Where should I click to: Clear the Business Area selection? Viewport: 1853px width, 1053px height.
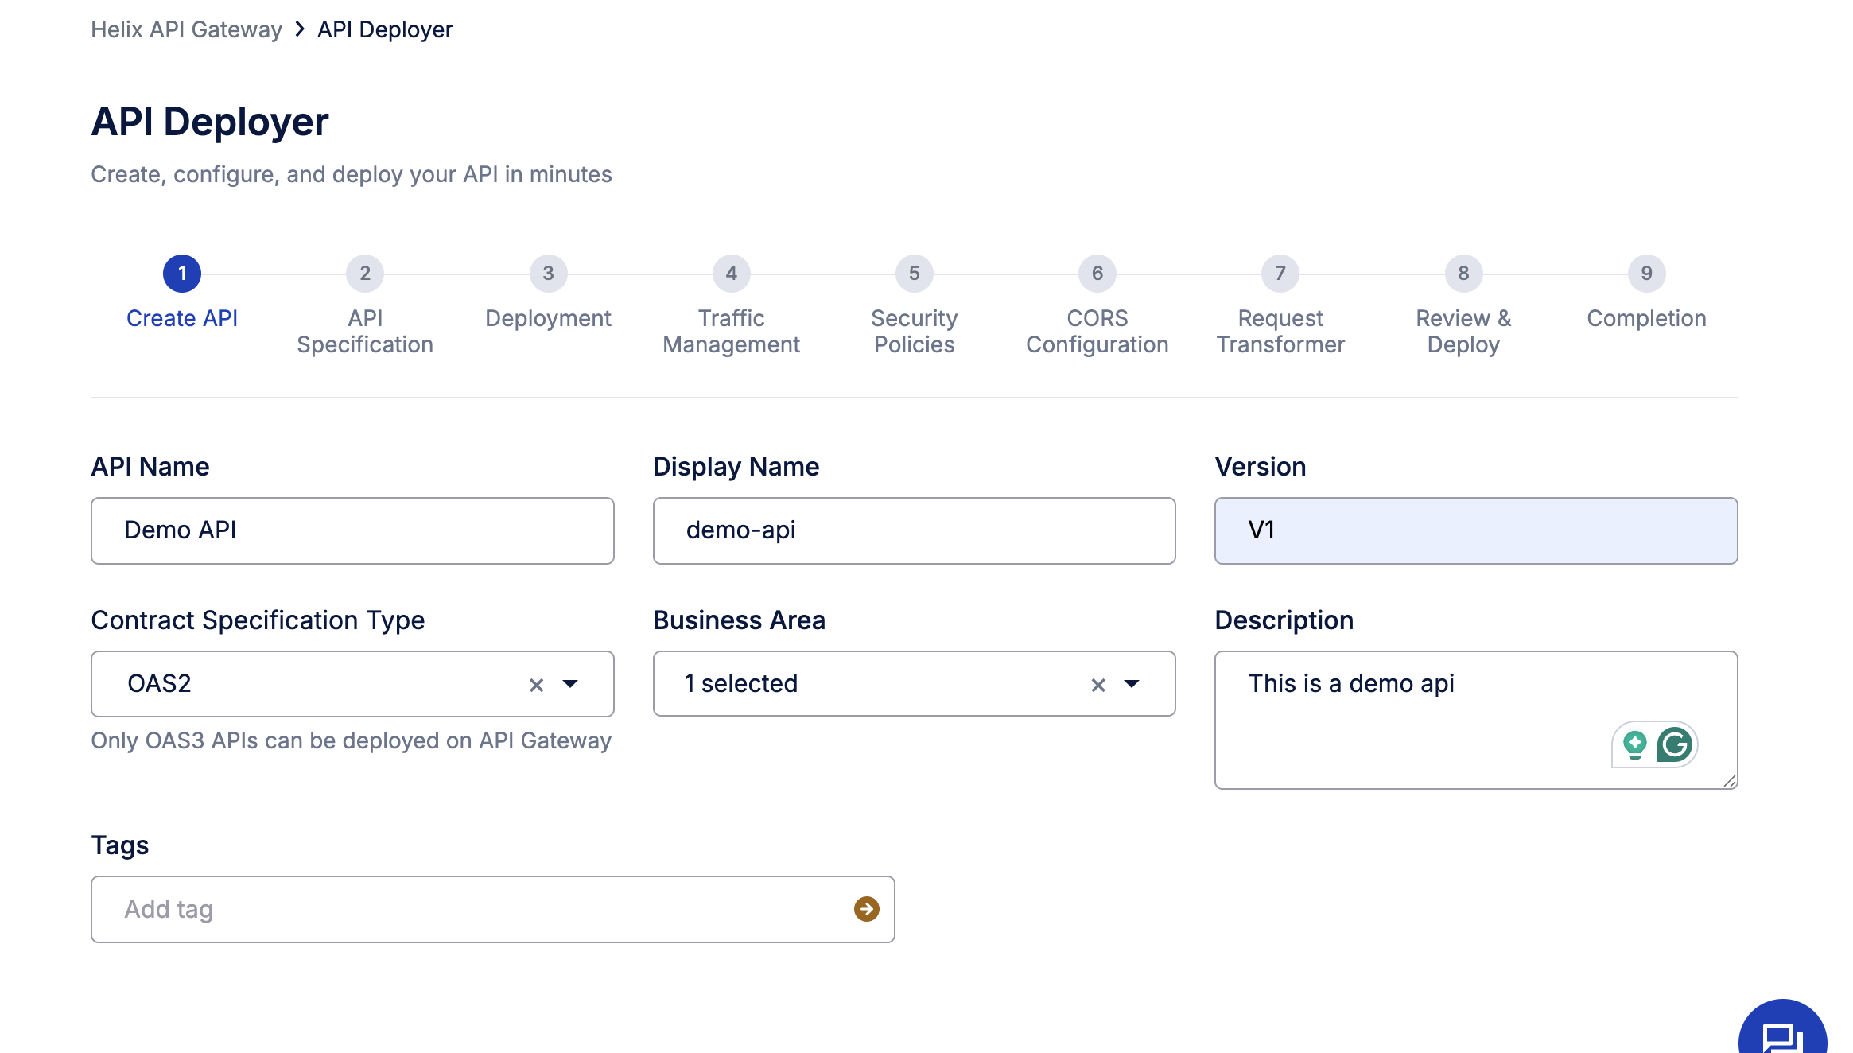pyautogui.click(x=1097, y=684)
